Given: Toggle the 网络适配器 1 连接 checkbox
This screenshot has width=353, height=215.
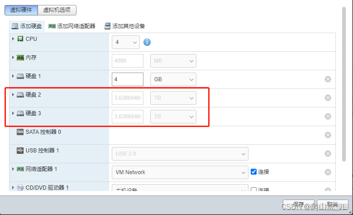Looking at the screenshot, I should (x=254, y=172).
